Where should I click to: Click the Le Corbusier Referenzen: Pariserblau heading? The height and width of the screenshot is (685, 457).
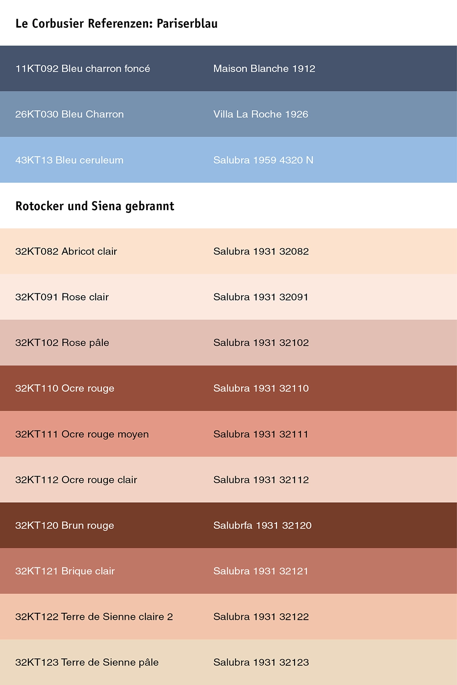[x=117, y=23]
